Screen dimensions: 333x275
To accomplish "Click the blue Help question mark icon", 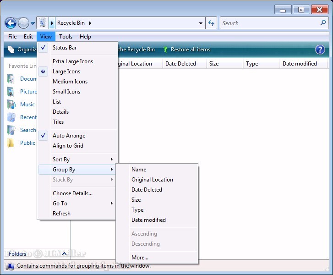I will 320,50.
